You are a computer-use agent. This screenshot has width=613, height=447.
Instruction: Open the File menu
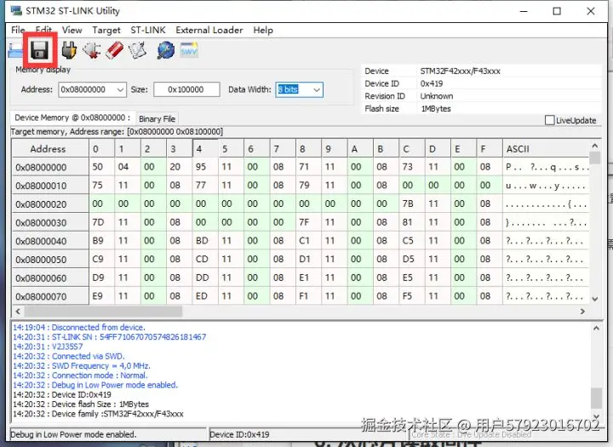pyautogui.click(x=18, y=30)
